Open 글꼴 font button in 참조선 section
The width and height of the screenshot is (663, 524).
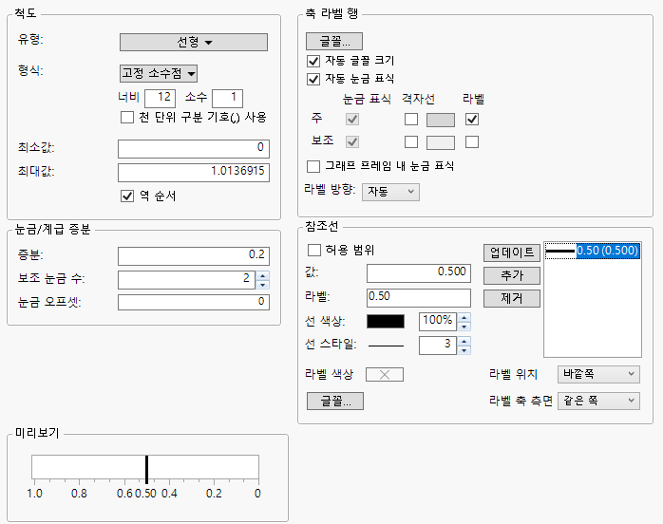pyautogui.click(x=335, y=401)
